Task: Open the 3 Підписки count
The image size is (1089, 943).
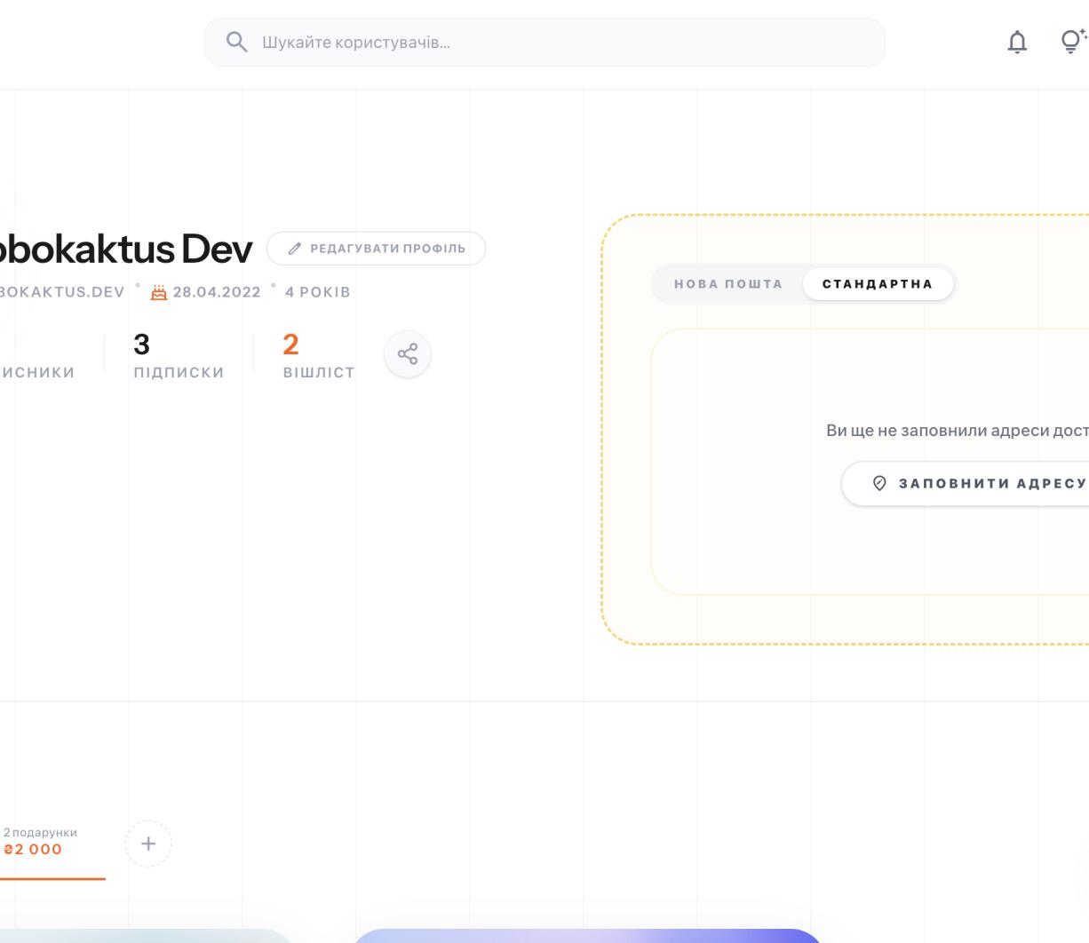Action: [x=179, y=354]
